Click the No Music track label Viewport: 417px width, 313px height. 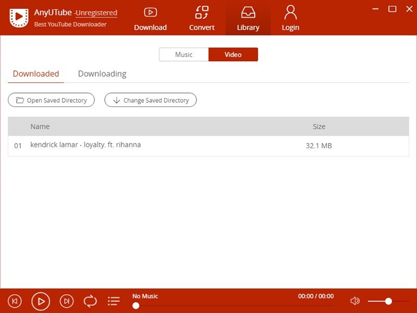pyautogui.click(x=145, y=296)
